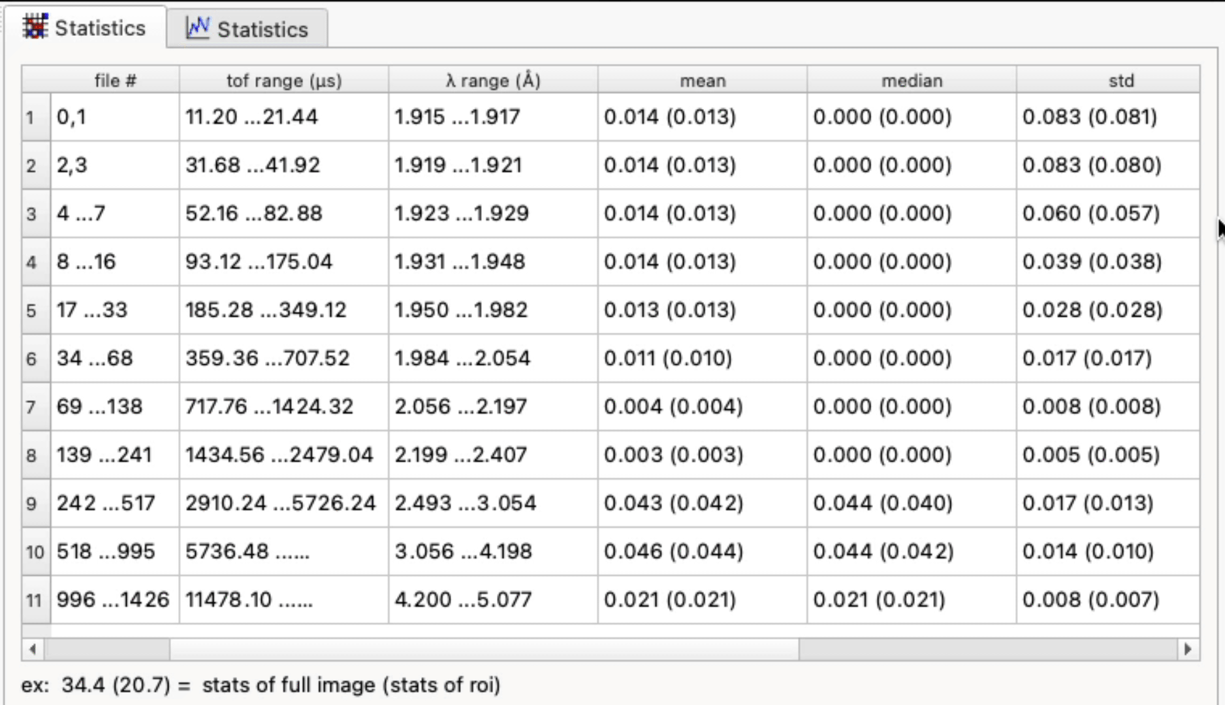1225x705 pixels.
Task: Click the 'median' column header
Action: (912, 80)
